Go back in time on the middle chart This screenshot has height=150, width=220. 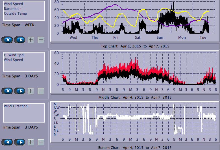click(x=7, y=91)
